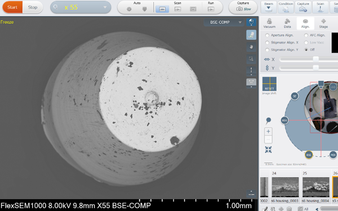Switch to the Align. tab
The image size is (338, 211).
coord(305,23)
